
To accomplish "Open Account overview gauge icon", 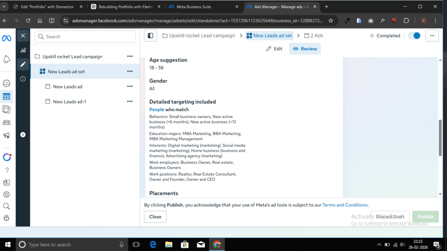I will [7, 83].
